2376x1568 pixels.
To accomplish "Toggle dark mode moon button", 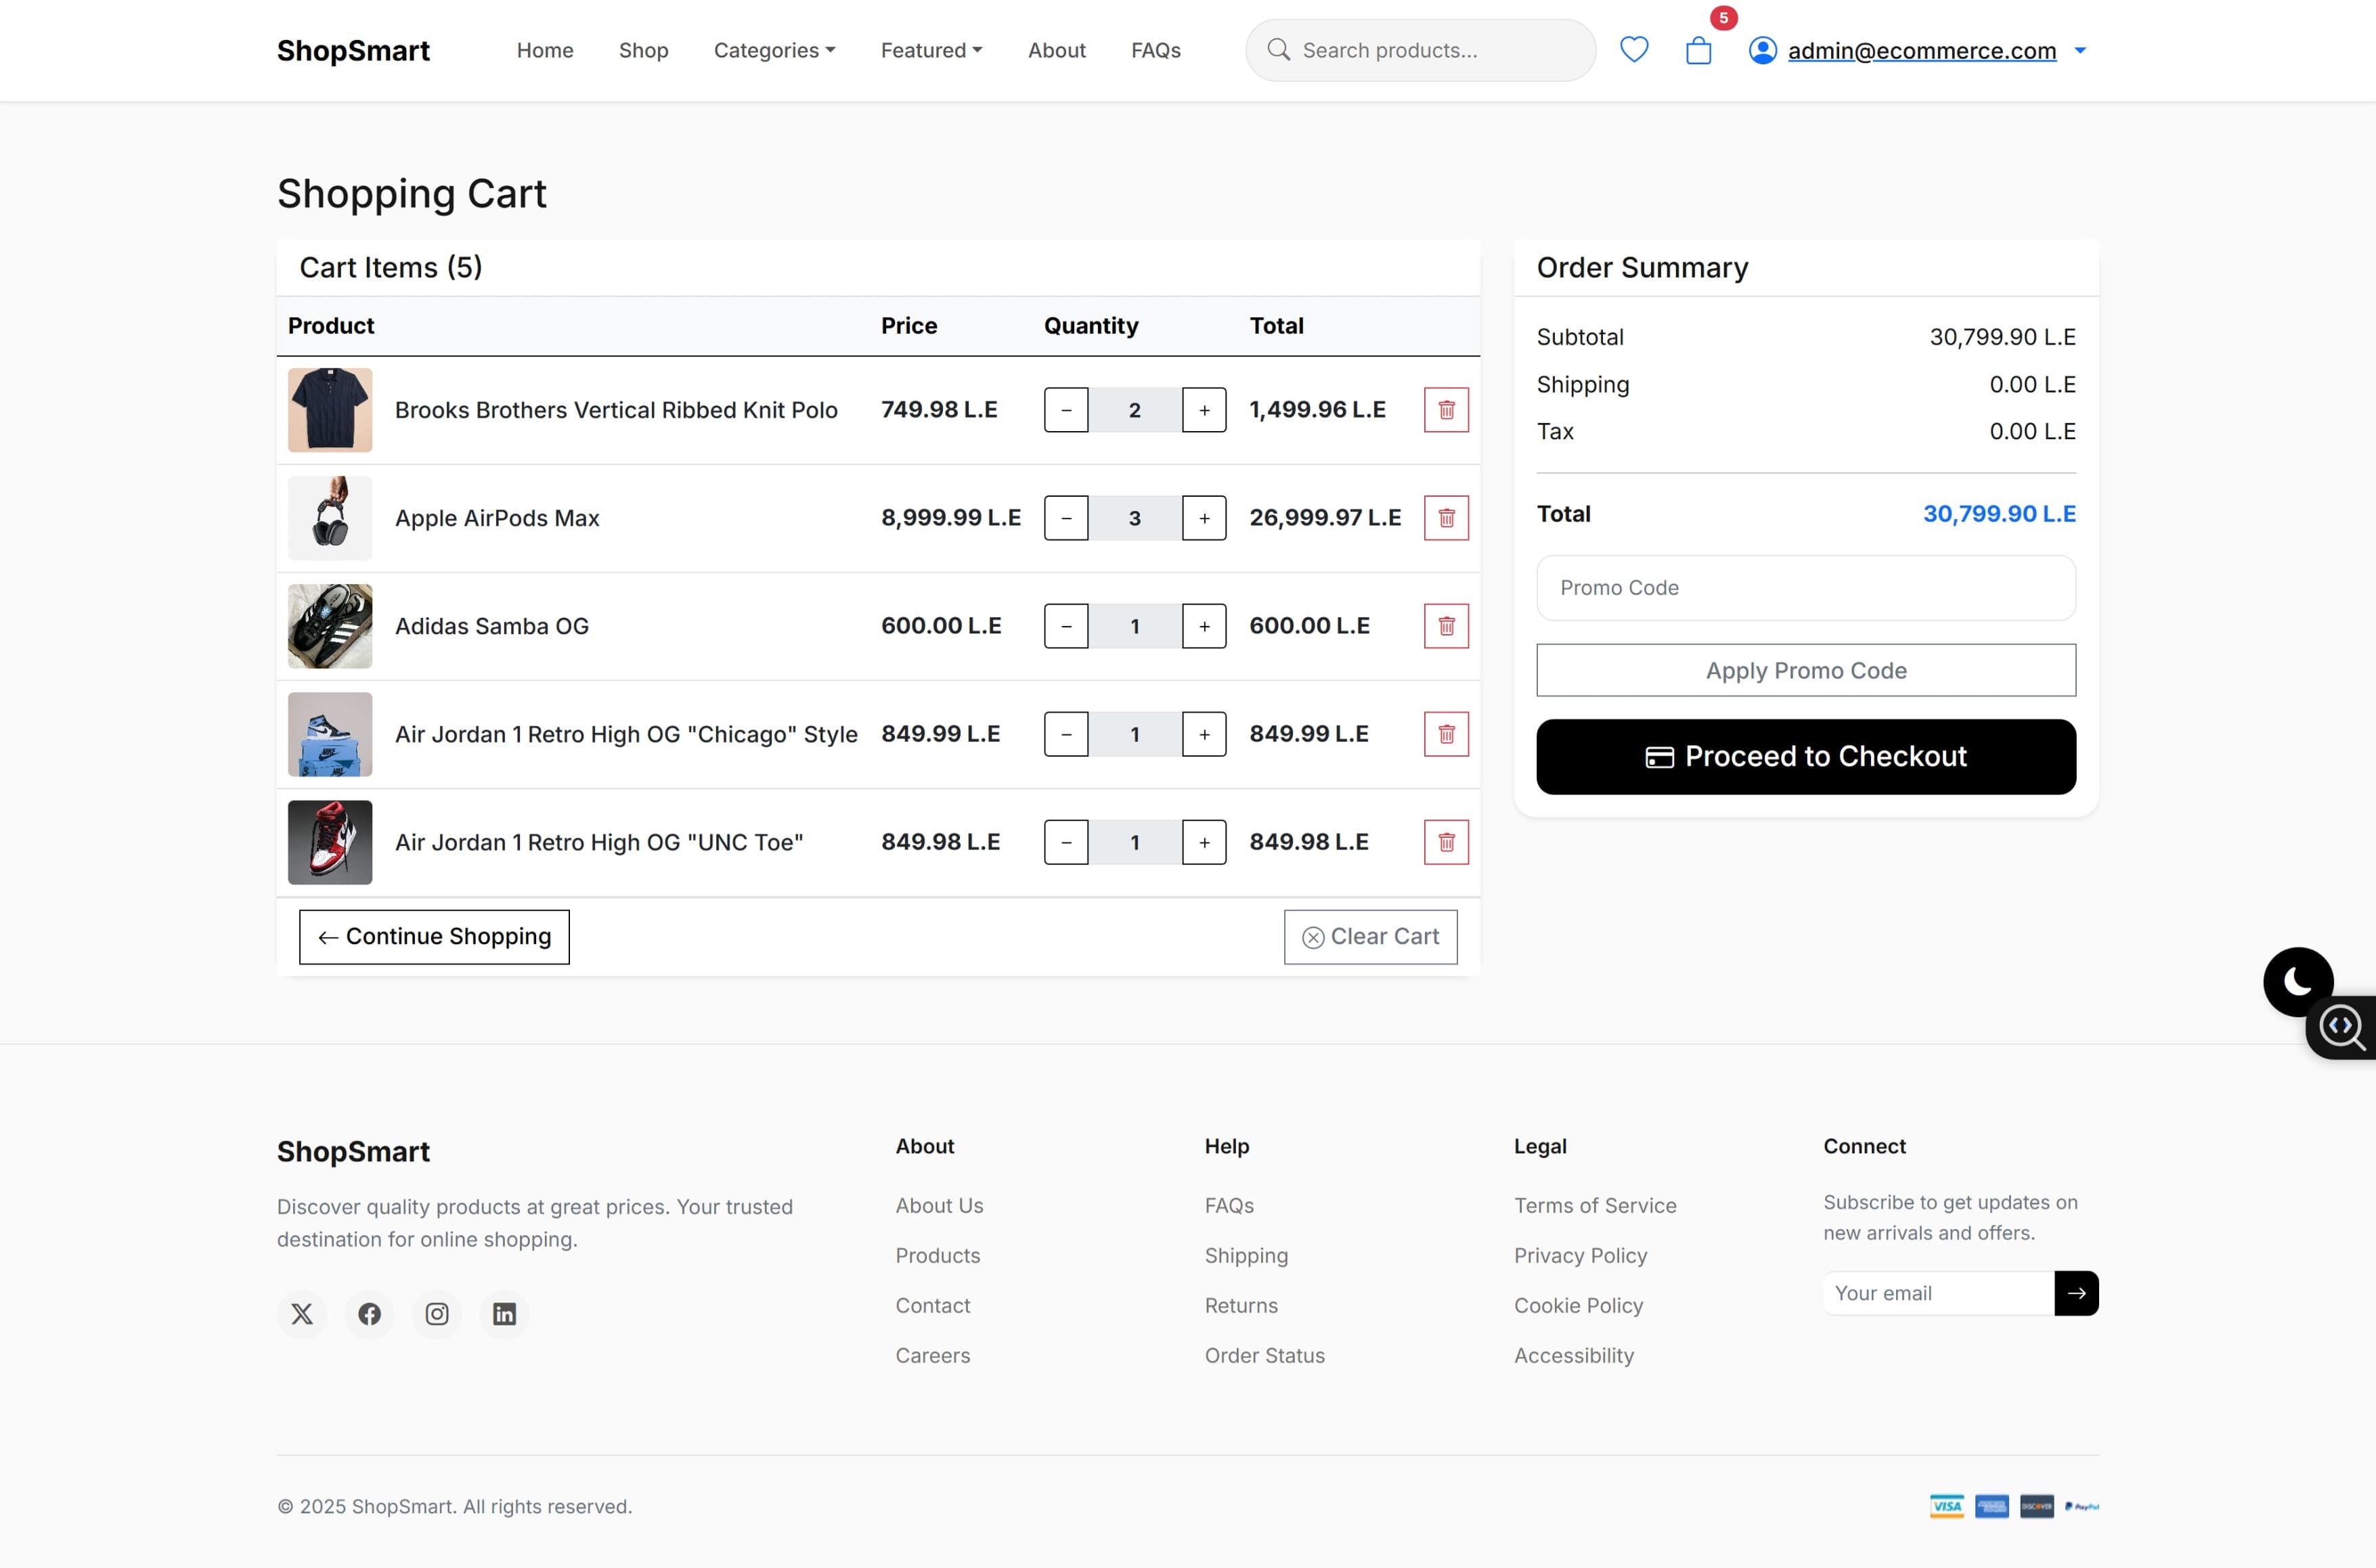I will pos(2298,982).
